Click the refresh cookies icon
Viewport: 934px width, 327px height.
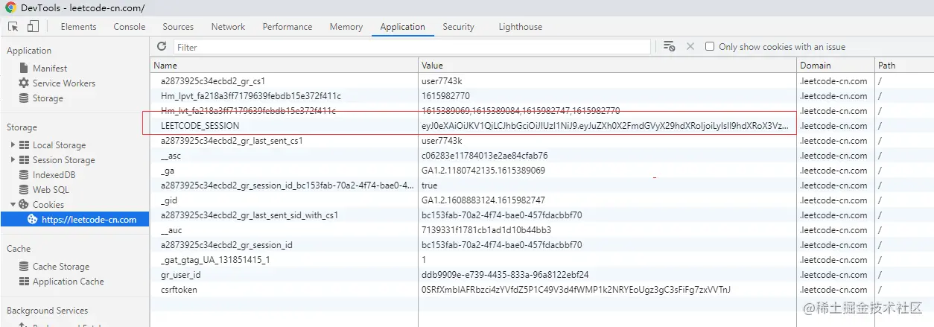(162, 47)
